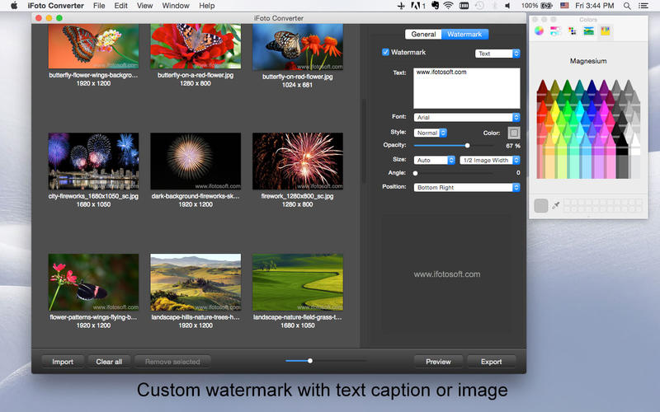The height and width of the screenshot is (412, 660).
Task: Open the 1/2 Image Width dropdown
Action: (x=490, y=160)
